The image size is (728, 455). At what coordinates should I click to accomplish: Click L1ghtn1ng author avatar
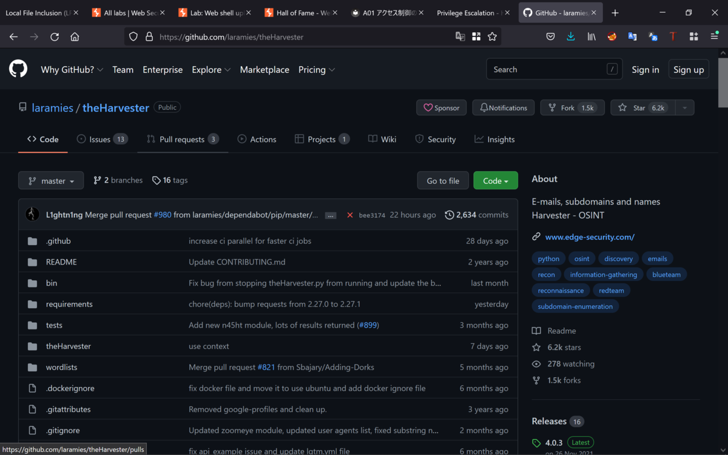tap(32, 215)
